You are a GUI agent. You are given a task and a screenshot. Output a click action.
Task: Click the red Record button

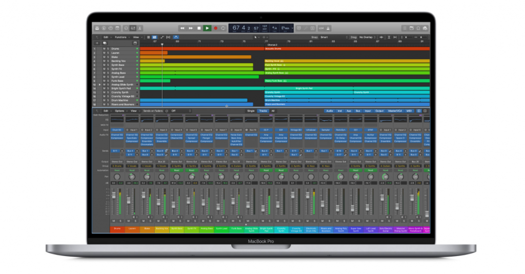pyautogui.click(x=215, y=28)
